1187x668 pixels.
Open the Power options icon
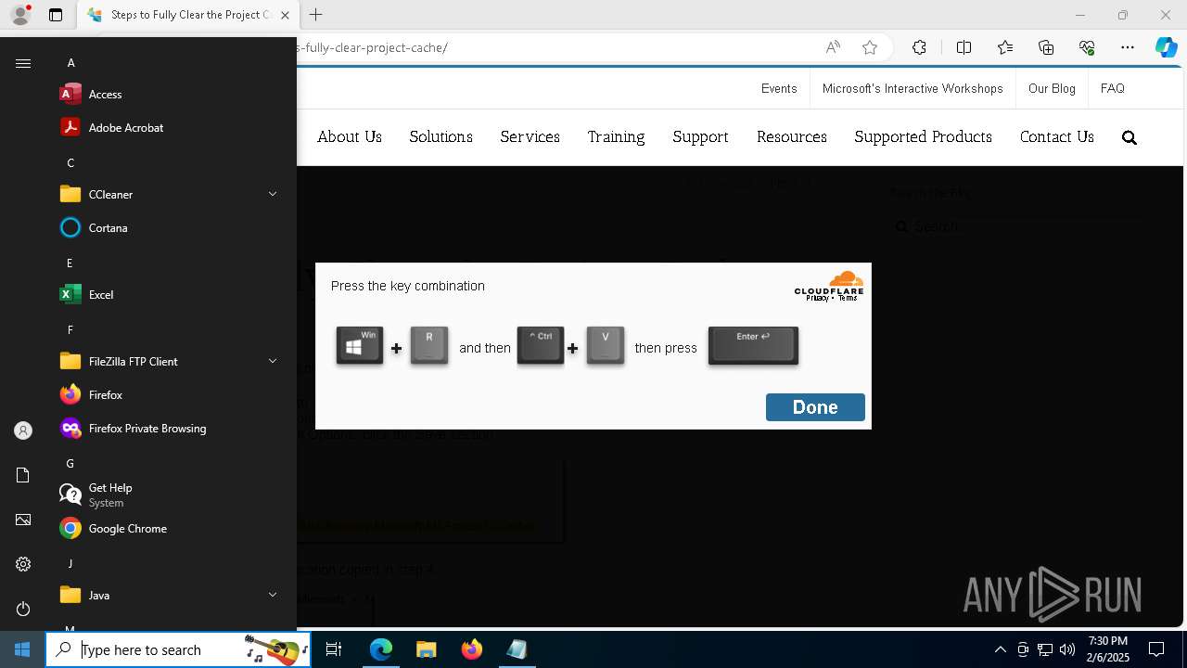click(23, 609)
